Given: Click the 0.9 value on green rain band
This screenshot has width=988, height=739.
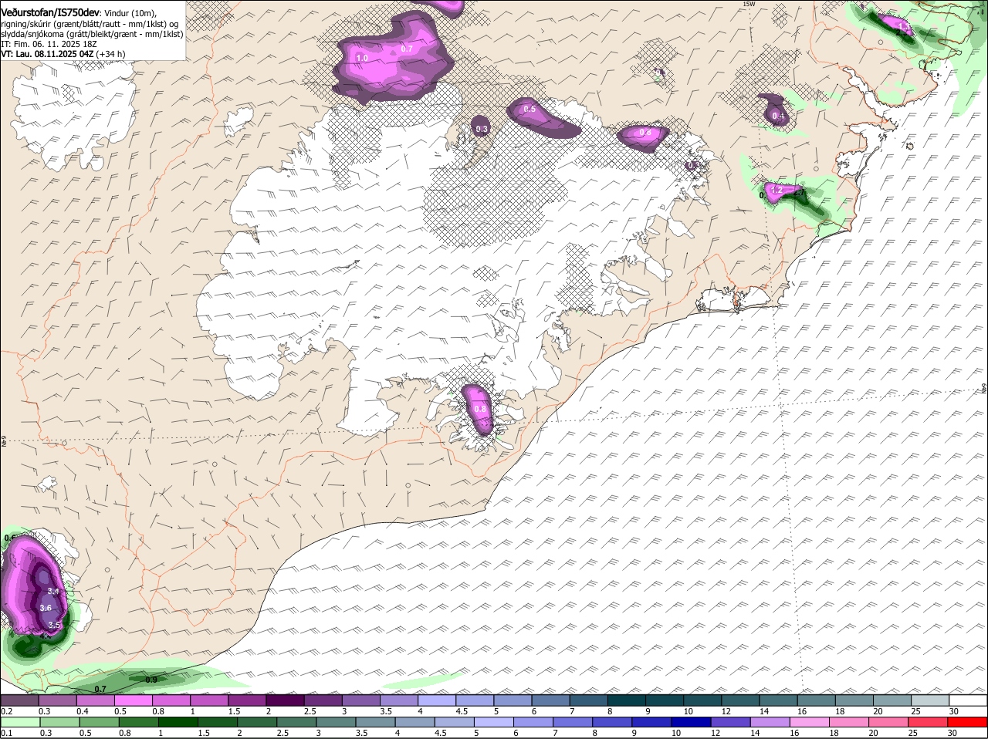Looking at the screenshot, I should [x=151, y=680].
